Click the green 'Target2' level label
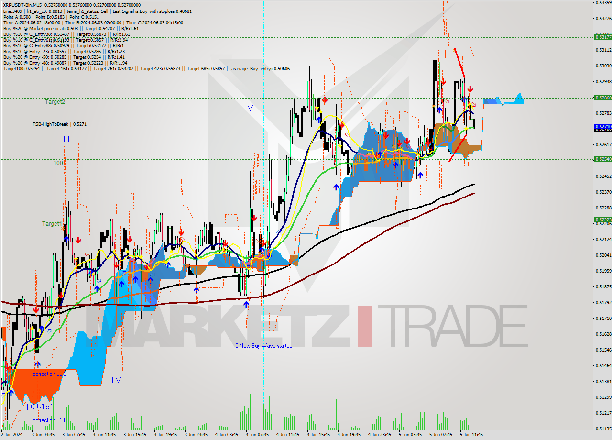The width and height of the screenshot is (612, 440). pyautogui.click(x=55, y=101)
